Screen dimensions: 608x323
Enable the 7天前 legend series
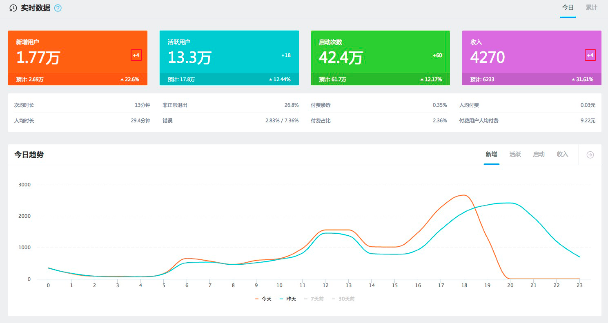coord(314,299)
